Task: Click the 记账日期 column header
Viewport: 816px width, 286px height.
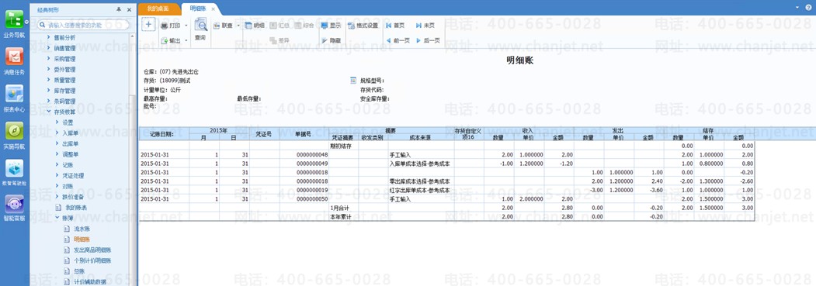Action: [164, 134]
